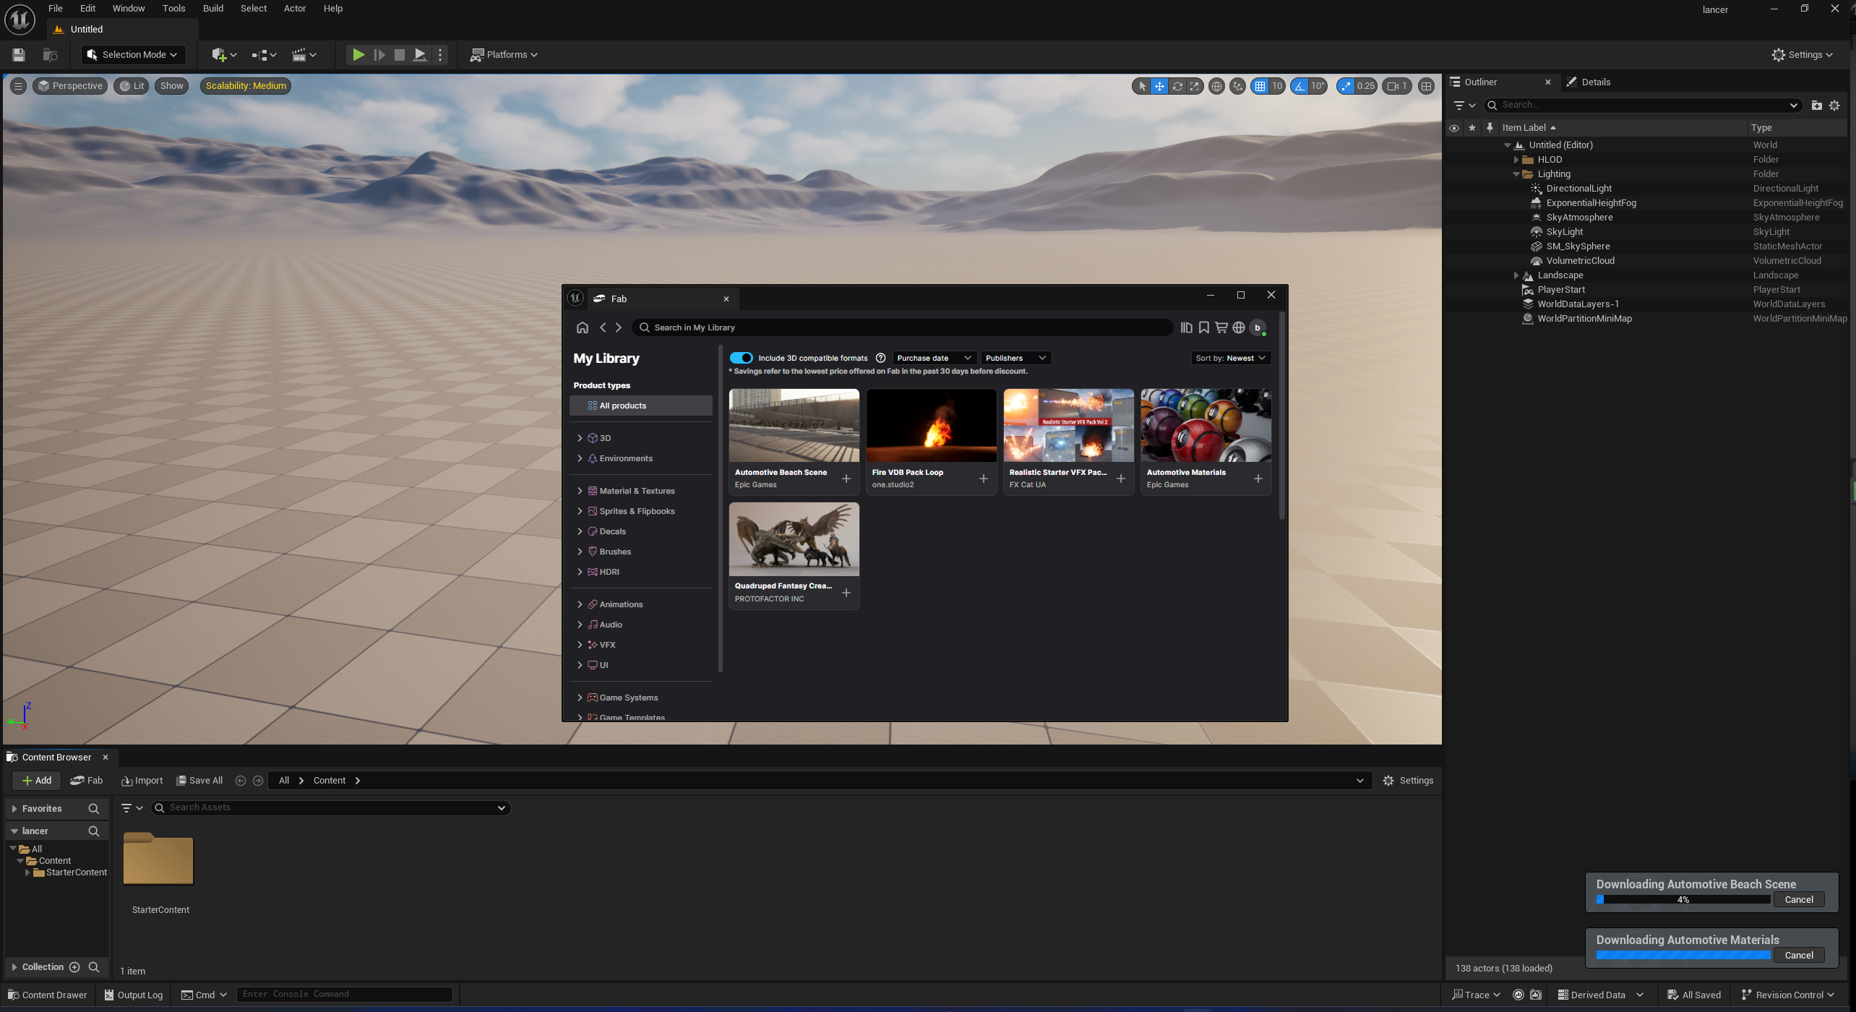Collapse the Lighting folder in Outliner
This screenshot has width=1856, height=1012.
coord(1516,174)
